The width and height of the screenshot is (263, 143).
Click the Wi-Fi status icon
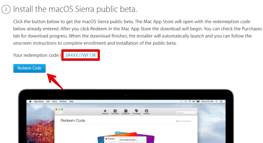pos(190,102)
